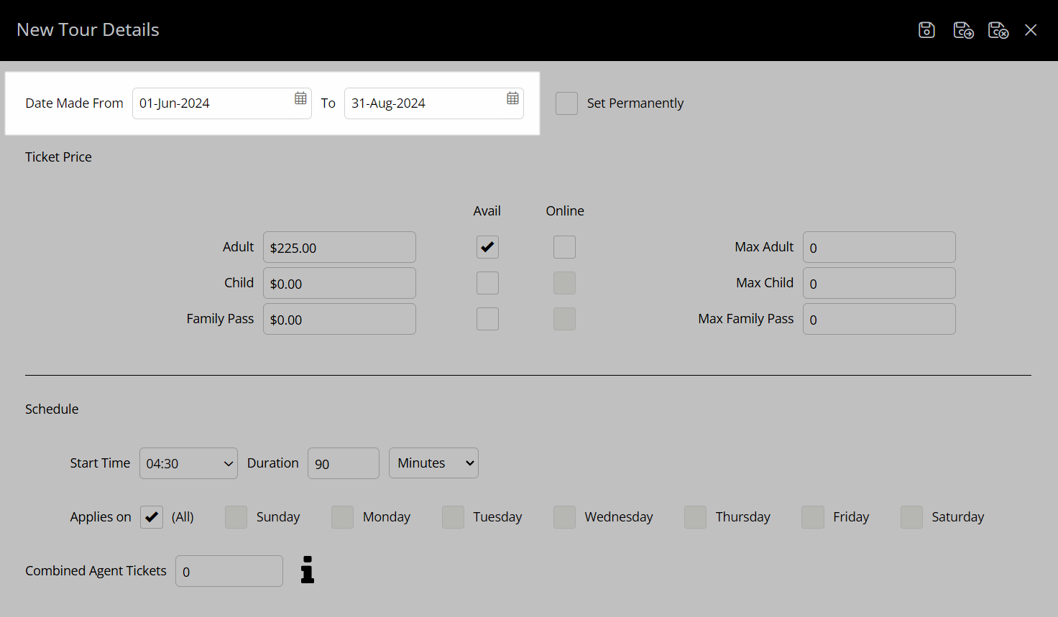Click the Combined Agent Tickets info icon
1058x617 pixels.
(308, 570)
